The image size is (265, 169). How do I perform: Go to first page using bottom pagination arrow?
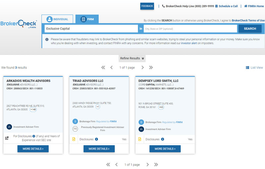coord(108,164)
